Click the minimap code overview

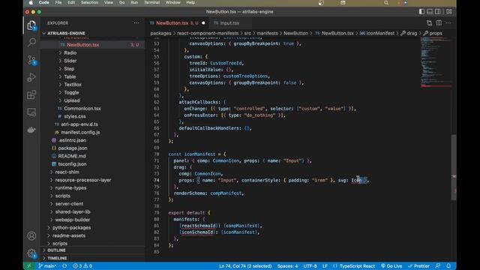[436, 61]
